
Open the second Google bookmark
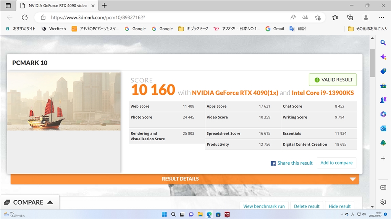(162, 29)
